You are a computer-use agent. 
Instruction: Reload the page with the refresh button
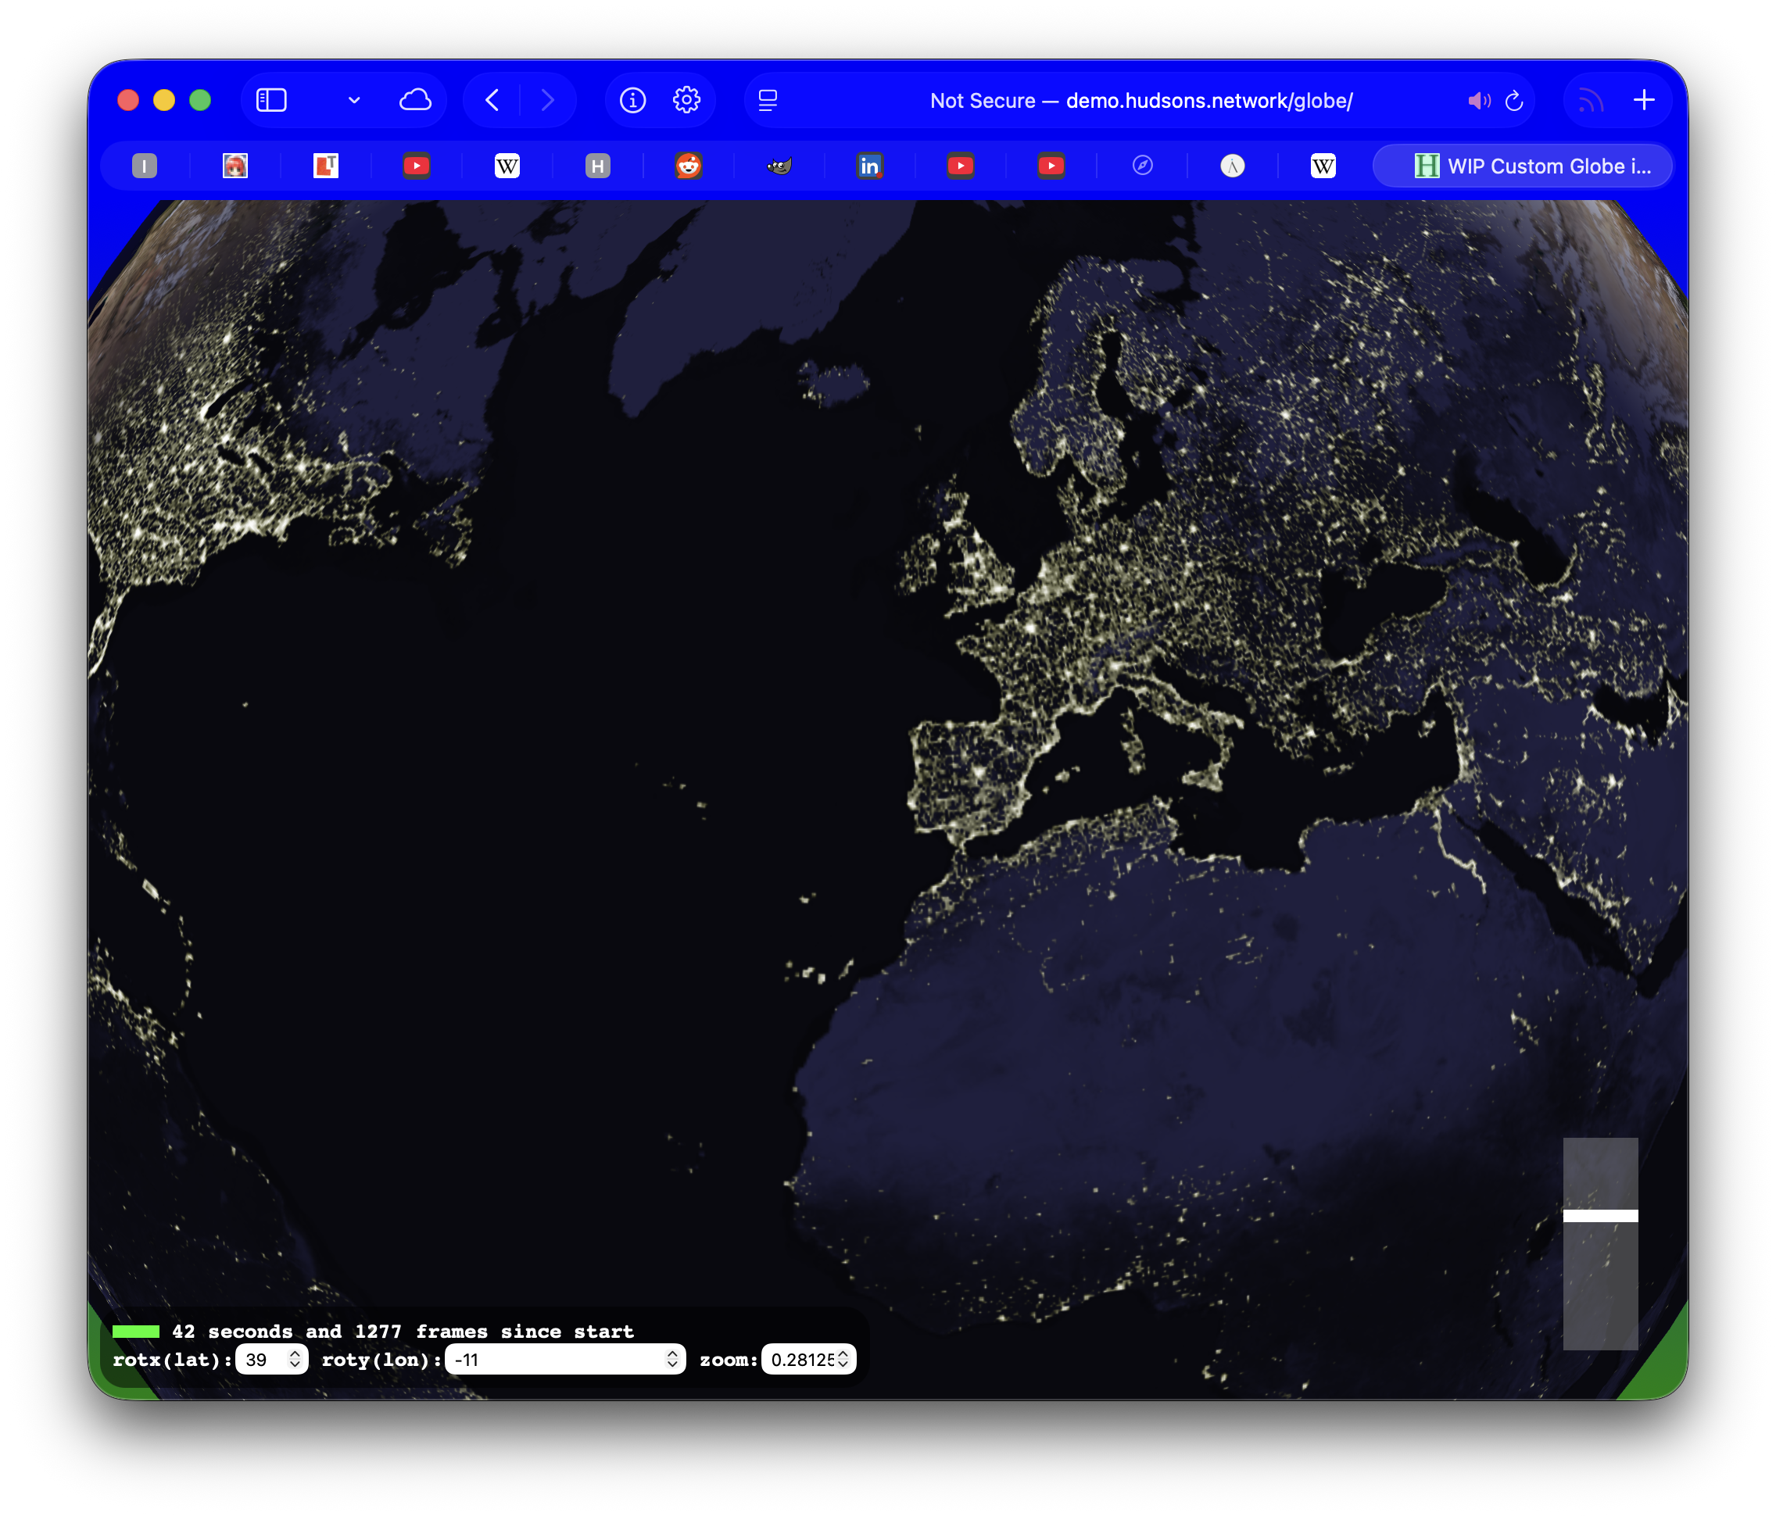(x=1513, y=100)
